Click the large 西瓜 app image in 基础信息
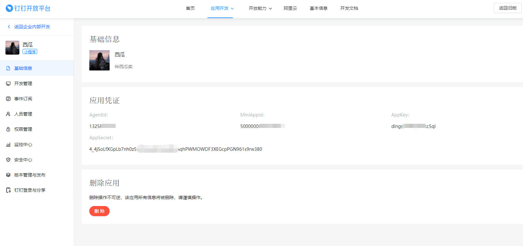The width and height of the screenshot is (523, 246). pyautogui.click(x=99, y=60)
